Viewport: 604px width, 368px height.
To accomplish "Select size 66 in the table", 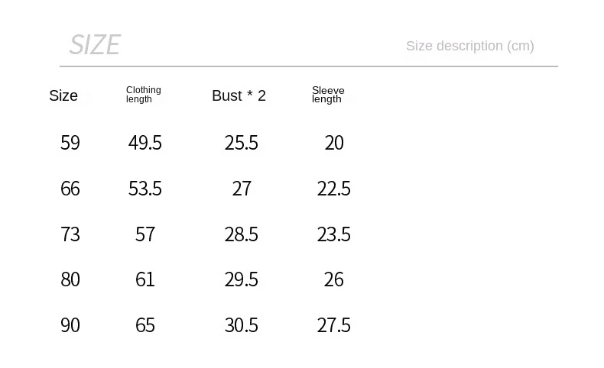I will [x=70, y=189].
